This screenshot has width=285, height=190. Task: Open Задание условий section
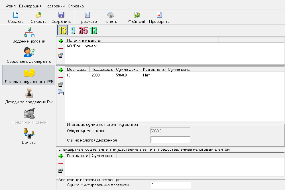point(29,35)
